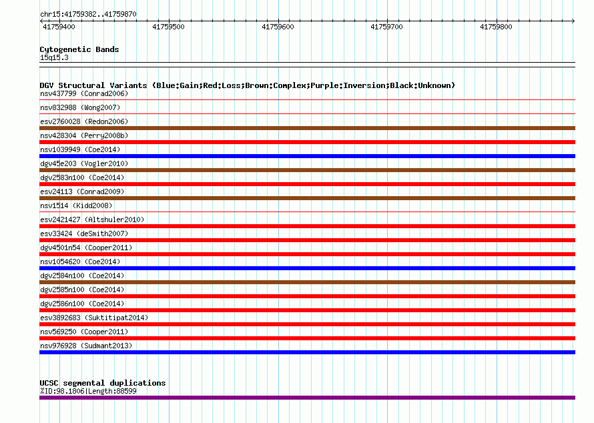
Task: Select the 15q15.3 band label
Action: tap(54, 57)
